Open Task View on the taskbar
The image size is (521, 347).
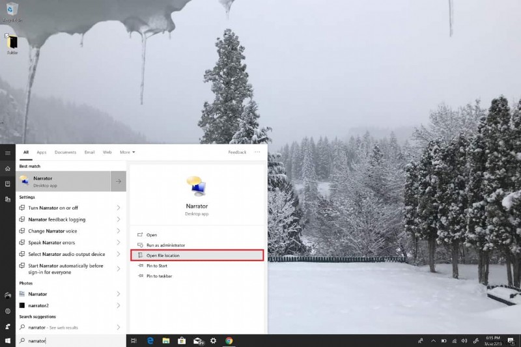click(x=134, y=340)
